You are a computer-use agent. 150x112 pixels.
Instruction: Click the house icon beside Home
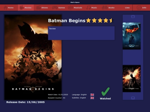point(5,8)
